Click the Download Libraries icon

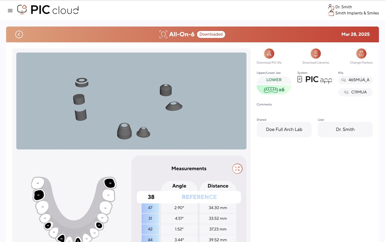(x=315, y=54)
